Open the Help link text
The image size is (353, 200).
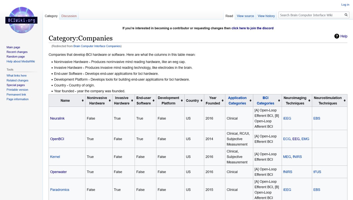tap(344, 36)
